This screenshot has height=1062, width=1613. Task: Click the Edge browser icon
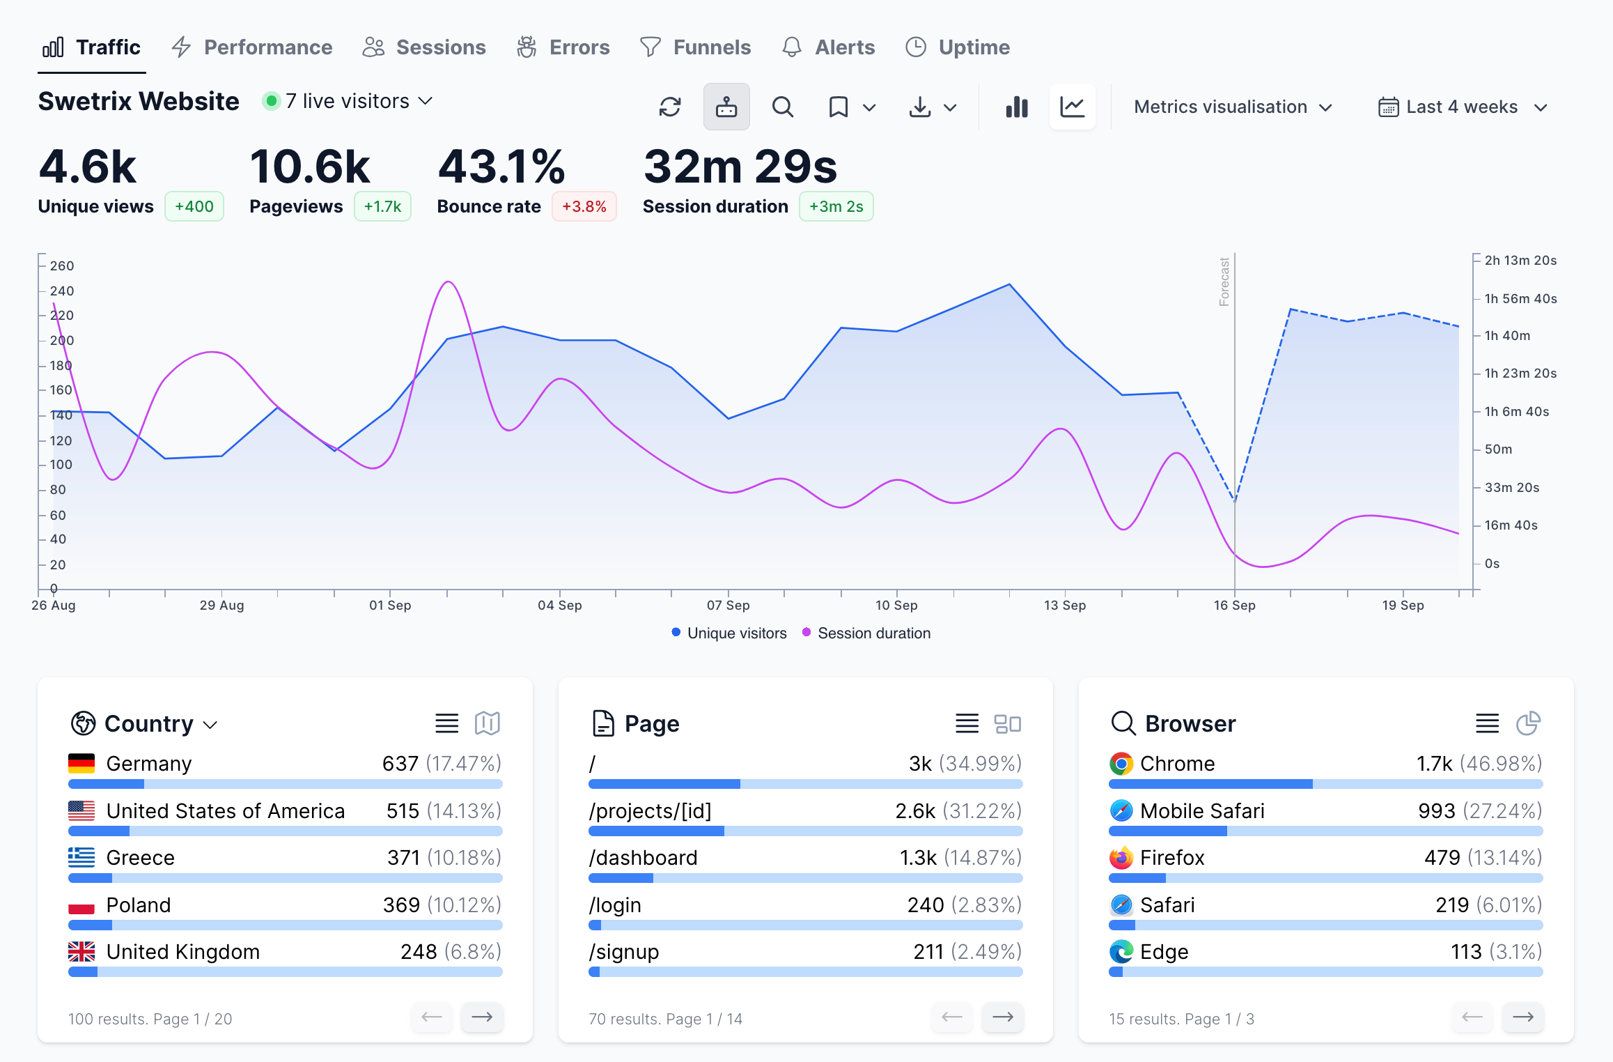point(1121,952)
